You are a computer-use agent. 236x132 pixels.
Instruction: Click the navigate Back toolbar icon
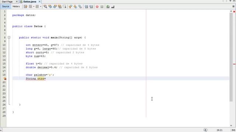(x=30, y=7)
